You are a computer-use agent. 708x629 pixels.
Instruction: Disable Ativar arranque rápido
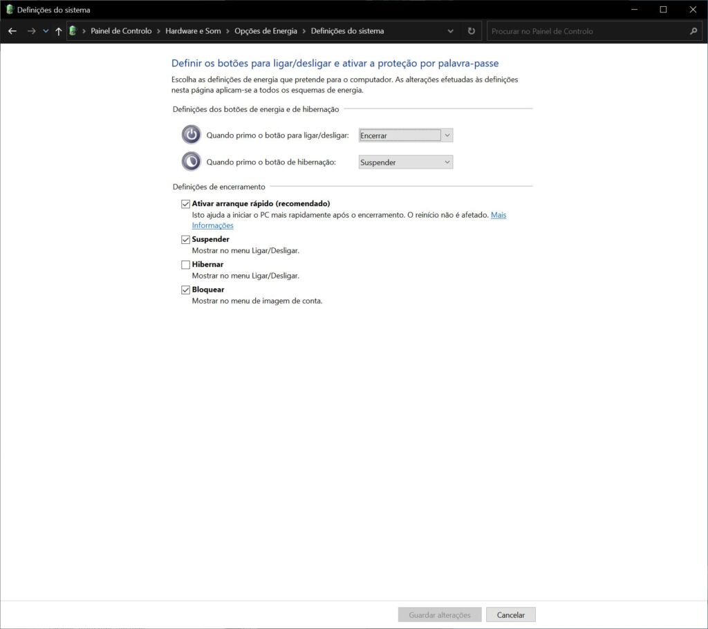point(185,203)
